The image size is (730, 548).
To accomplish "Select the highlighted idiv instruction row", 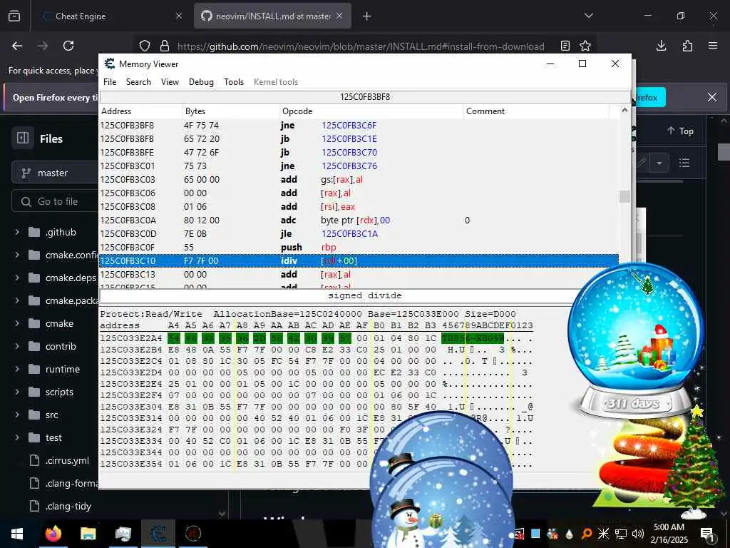I will [359, 261].
